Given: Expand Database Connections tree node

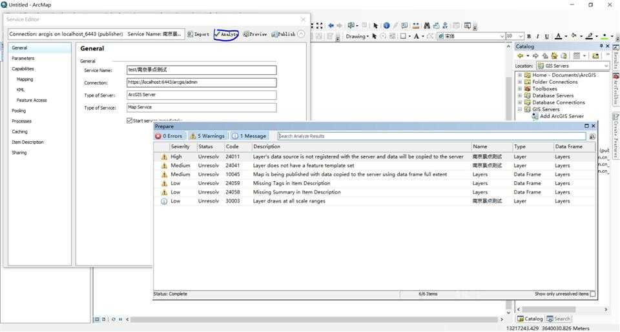Looking at the screenshot, I should tap(520, 103).
